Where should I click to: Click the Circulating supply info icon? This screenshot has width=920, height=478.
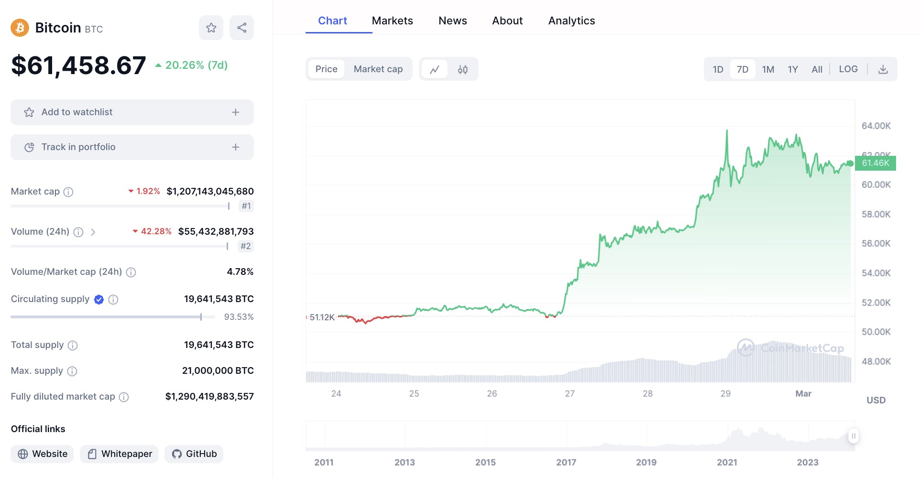[113, 299]
